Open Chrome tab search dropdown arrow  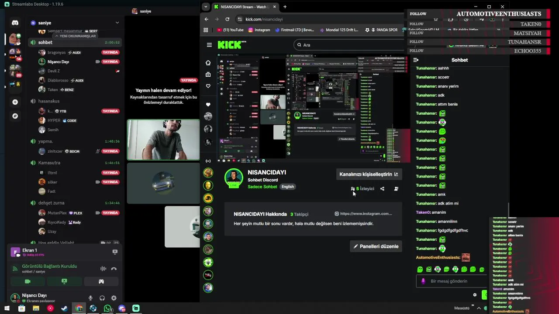point(206,7)
